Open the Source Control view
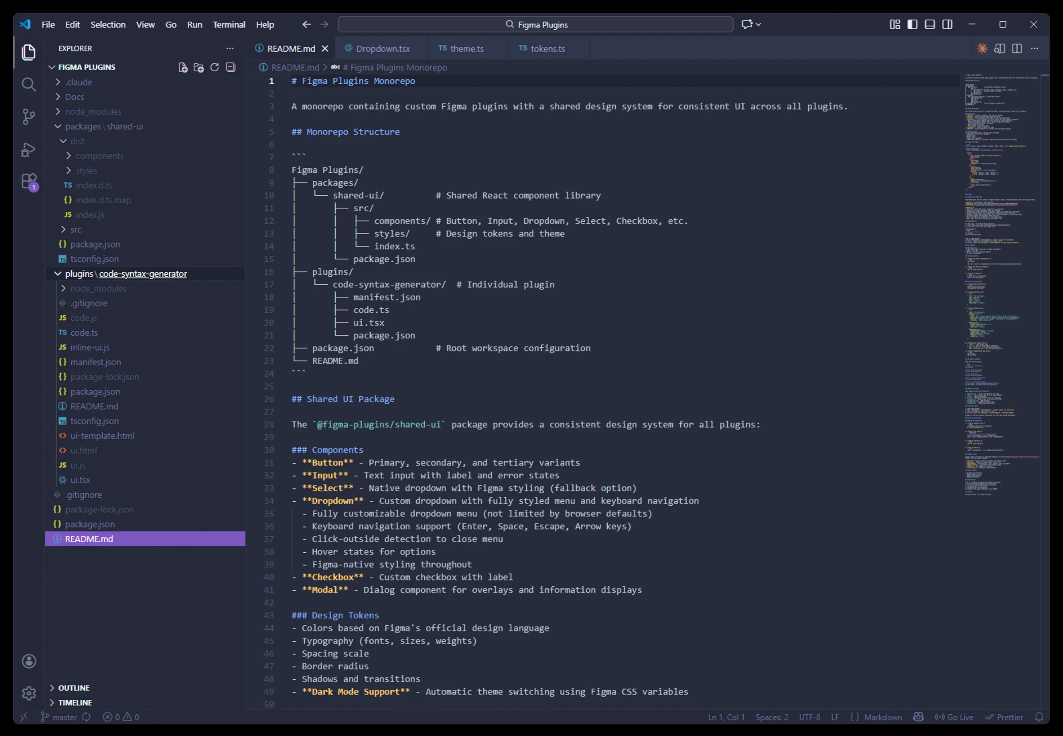Screen dimensions: 1063x736 click(29, 116)
